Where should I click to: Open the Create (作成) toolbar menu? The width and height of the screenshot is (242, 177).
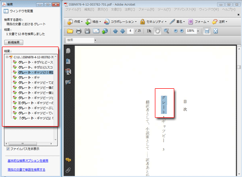click(x=75, y=22)
